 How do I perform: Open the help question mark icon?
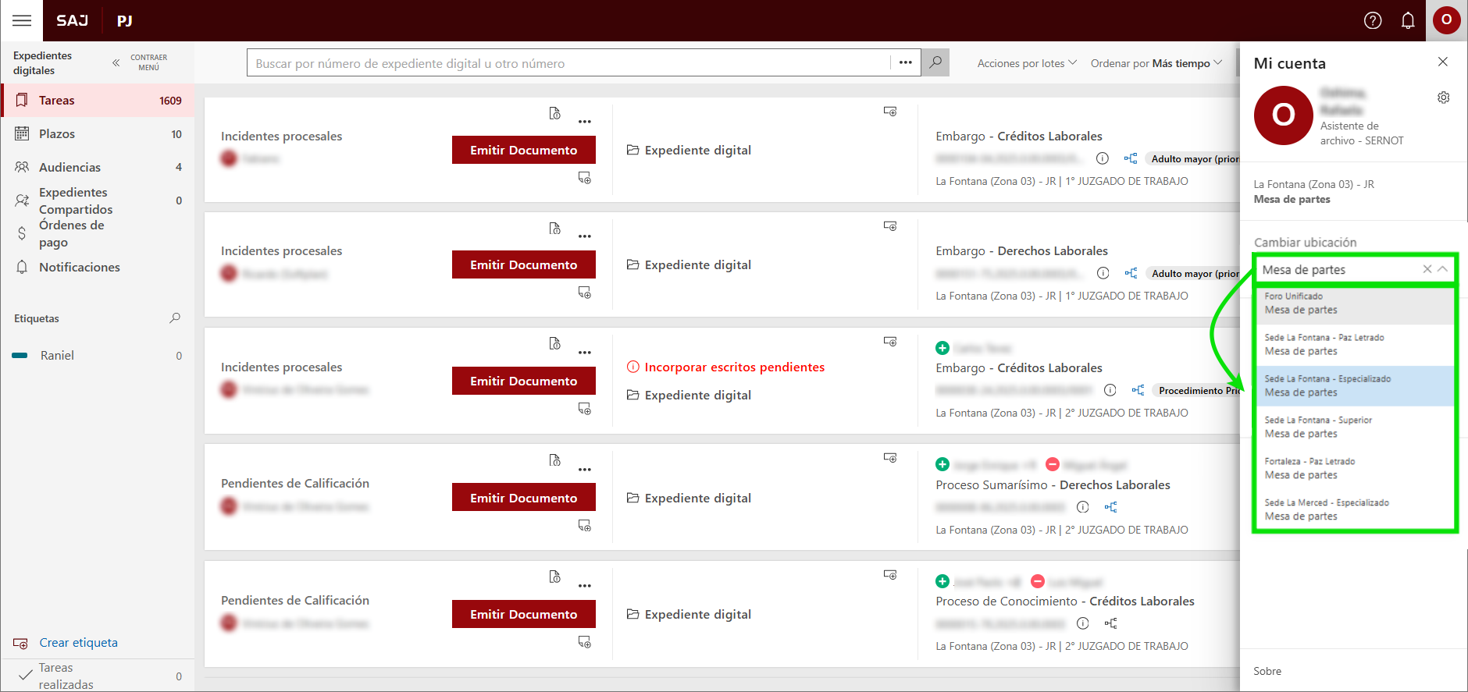(1372, 20)
